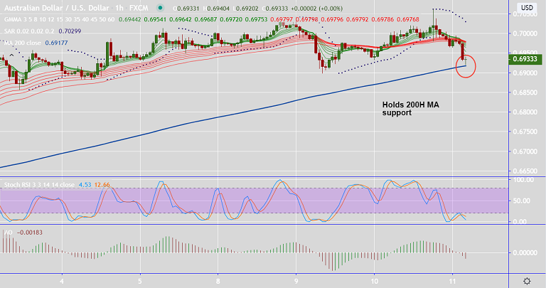
Task: Click 0.70000 on the price axis
Action: [525, 33]
